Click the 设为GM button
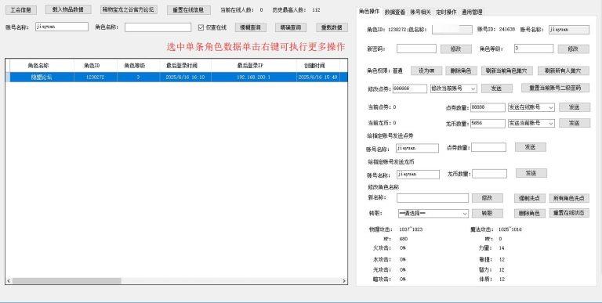Image resolution: width=602 pixels, height=303 pixels. coord(426,71)
